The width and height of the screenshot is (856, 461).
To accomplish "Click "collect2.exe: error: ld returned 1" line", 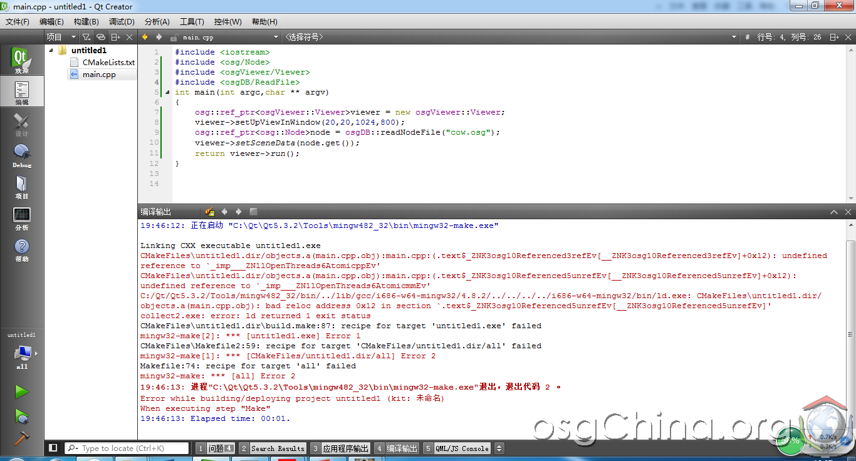I will 256,316.
